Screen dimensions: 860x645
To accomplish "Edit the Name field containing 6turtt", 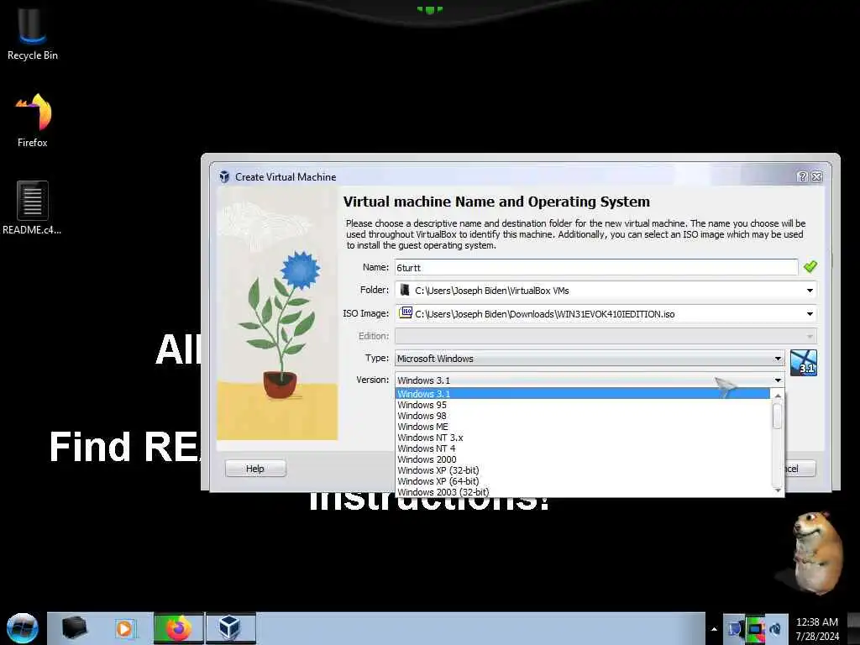I will (596, 268).
